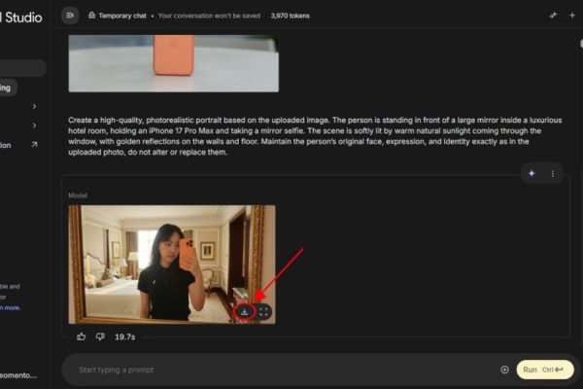Download the generated mirror selfie image
Screen dimensions: 583x389
[x=245, y=311]
